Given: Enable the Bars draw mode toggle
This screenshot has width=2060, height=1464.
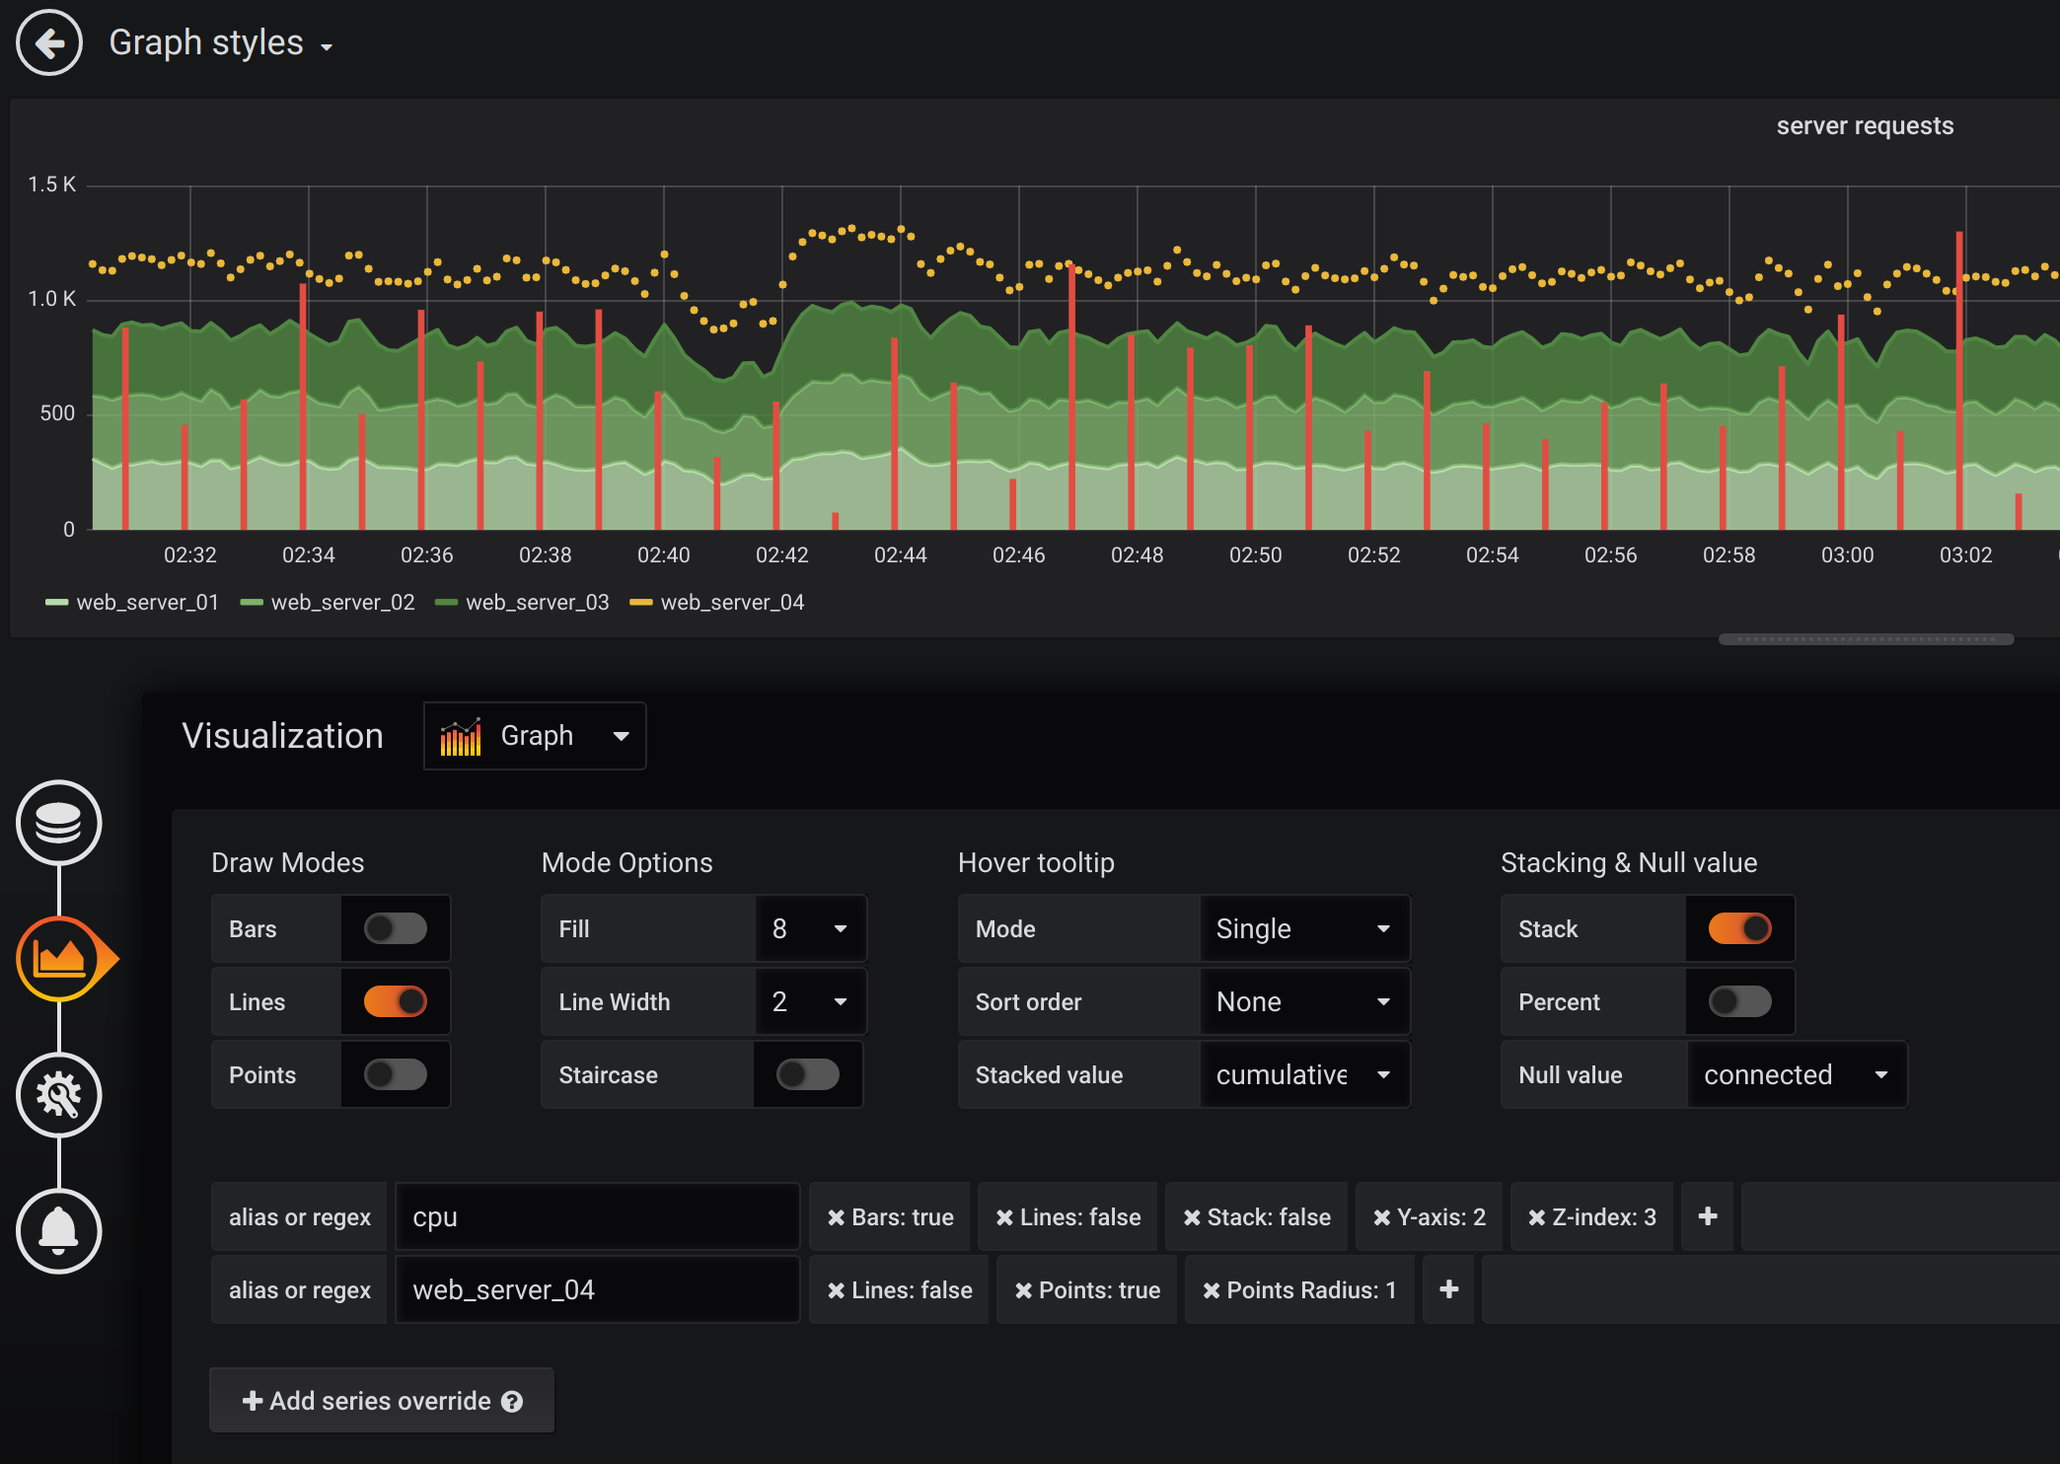Looking at the screenshot, I should (x=395, y=928).
